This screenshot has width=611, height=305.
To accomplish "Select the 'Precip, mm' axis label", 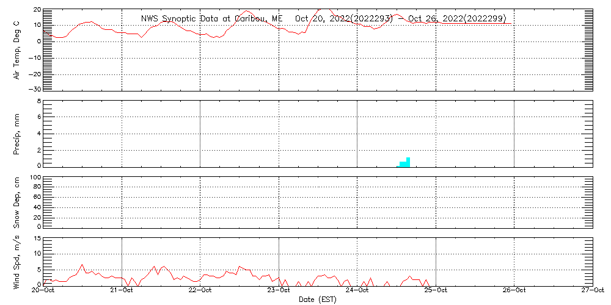I will pyautogui.click(x=16, y=133).
